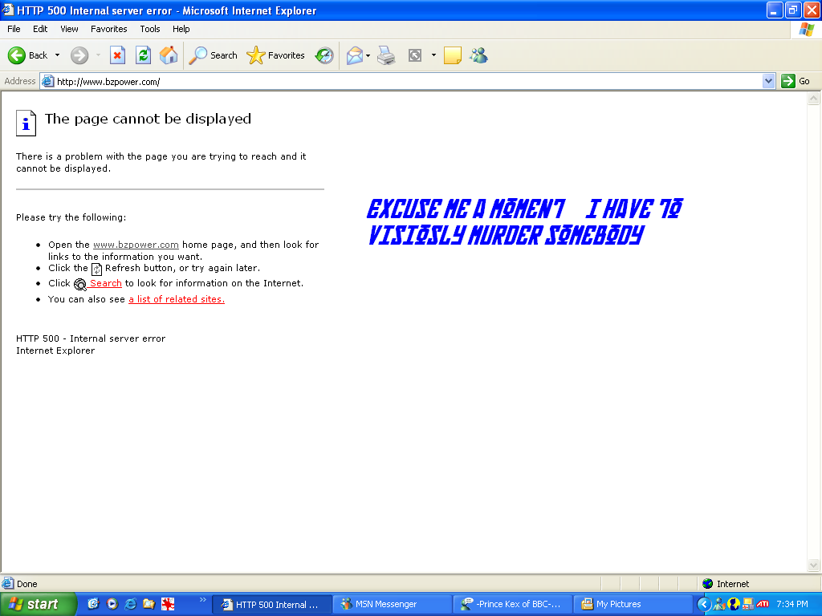Launch Messenger from the browser toolbar
This screenshot has height=616, width=822.
click(x=478, y=55)
